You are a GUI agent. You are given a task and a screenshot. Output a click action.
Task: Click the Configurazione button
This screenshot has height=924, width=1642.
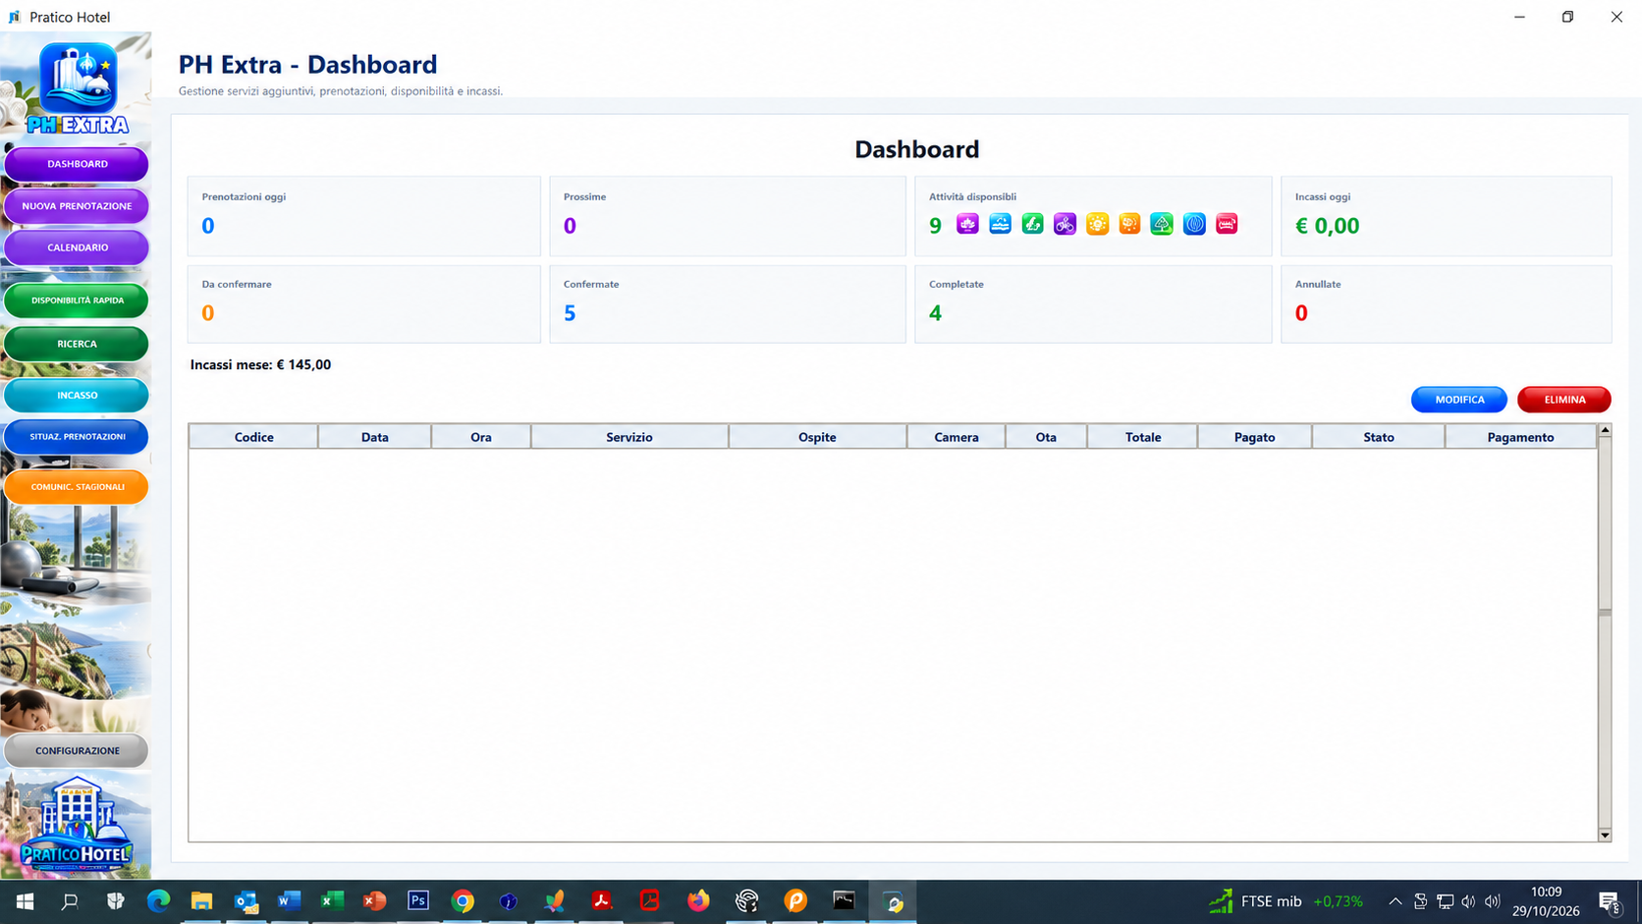(77, 750)
